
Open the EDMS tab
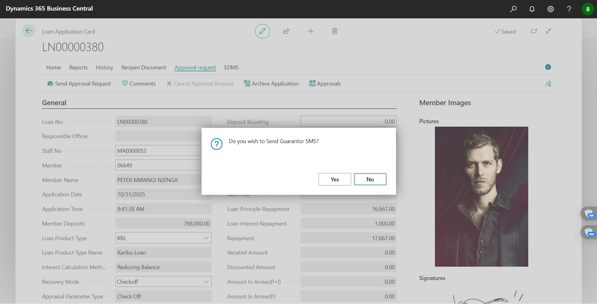coord(231,67)
